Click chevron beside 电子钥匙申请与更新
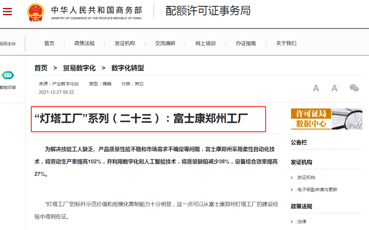 292,190
